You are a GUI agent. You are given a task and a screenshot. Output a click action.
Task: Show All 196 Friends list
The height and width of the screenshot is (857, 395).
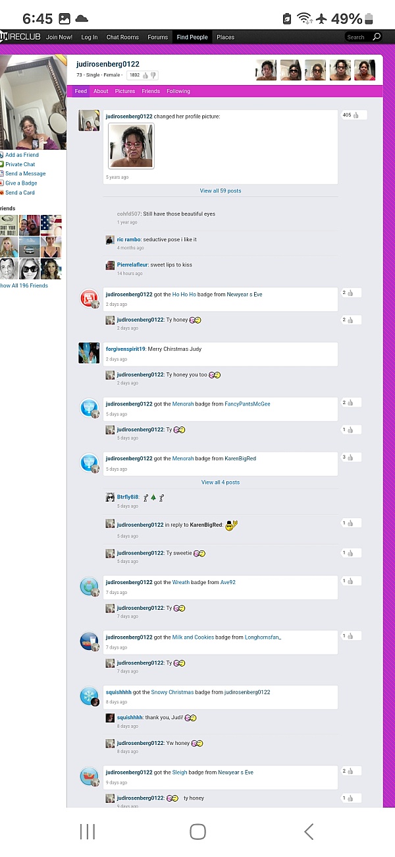(24, 285)
